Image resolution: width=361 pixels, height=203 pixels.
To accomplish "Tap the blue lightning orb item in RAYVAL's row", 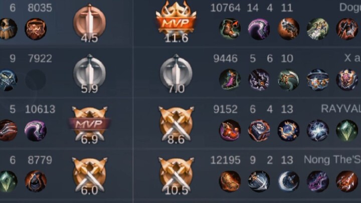I will [x=317, y=130].
